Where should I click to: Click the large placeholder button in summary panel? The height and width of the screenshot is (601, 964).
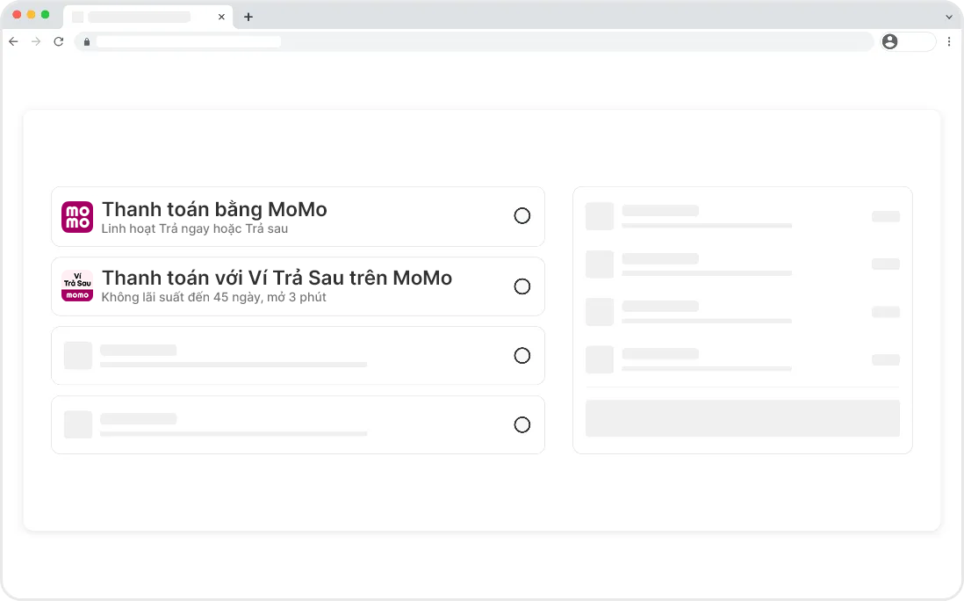pyautogui.click(x=742, y=418)
